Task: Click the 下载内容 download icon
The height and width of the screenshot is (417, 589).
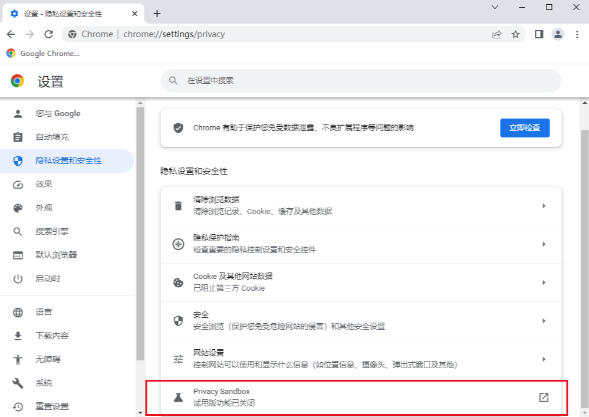Action: coord(18,336)
